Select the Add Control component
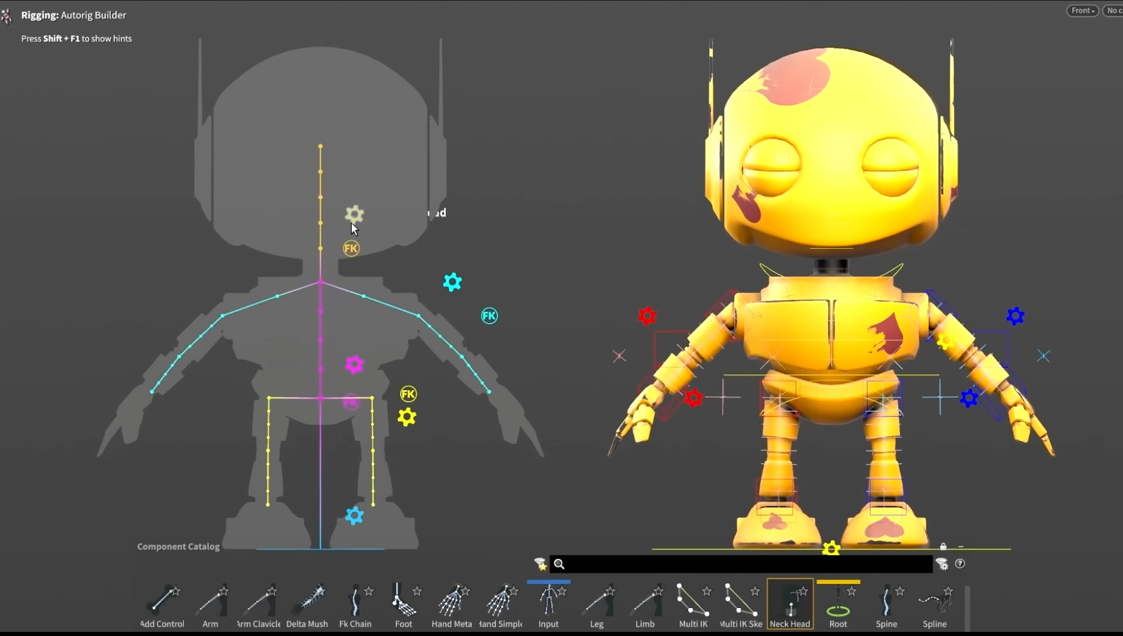Image resolution: width=1123 pixels, height=636 pixels. [x=162, y=606]
